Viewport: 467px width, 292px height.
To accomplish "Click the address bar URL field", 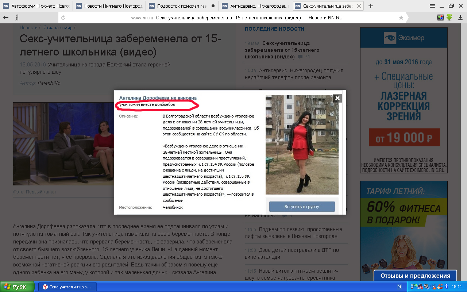I will pos(233,18).
